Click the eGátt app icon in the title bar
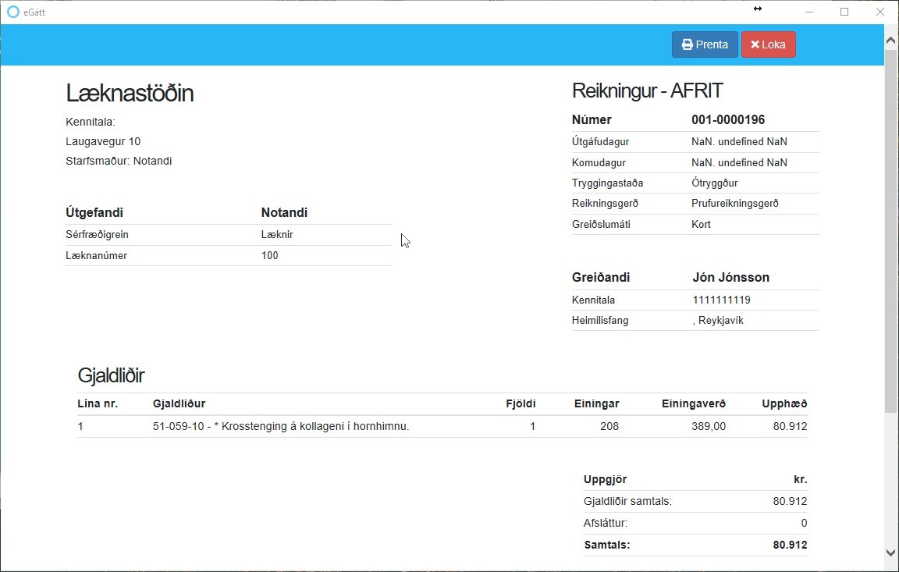Screen dimensions: 899x572 pyautogui.click(x=12, y=12)
